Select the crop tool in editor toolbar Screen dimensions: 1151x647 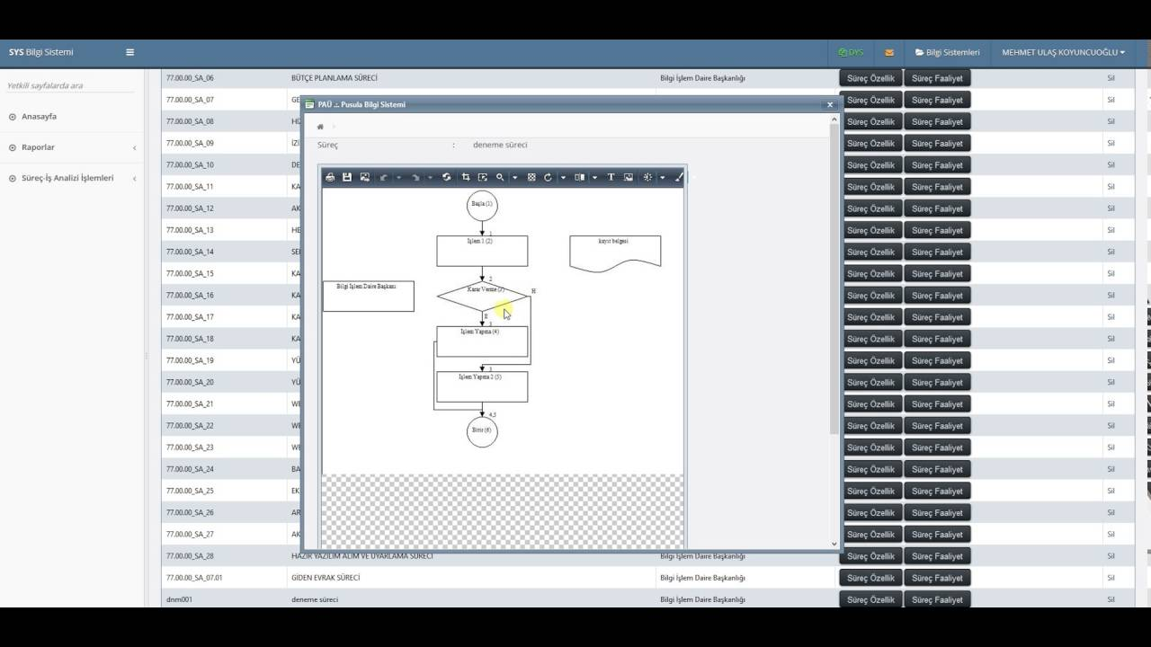click(x=465, y=177)
